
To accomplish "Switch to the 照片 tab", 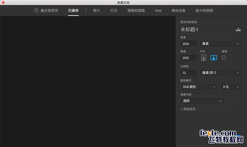I will tap(96, 10).
